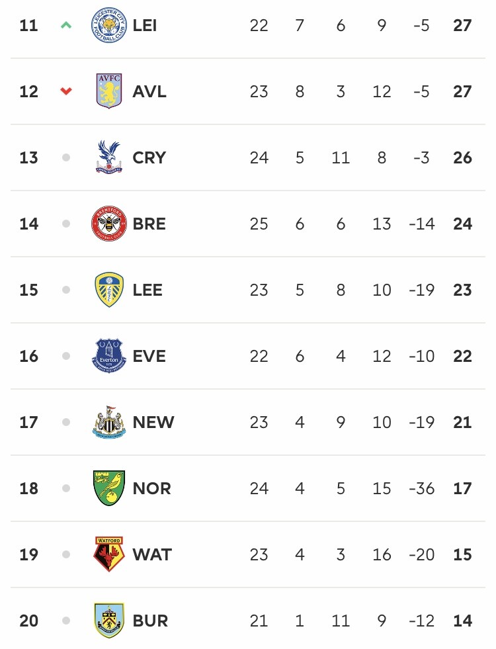Click the Leeds United crest

109,290
